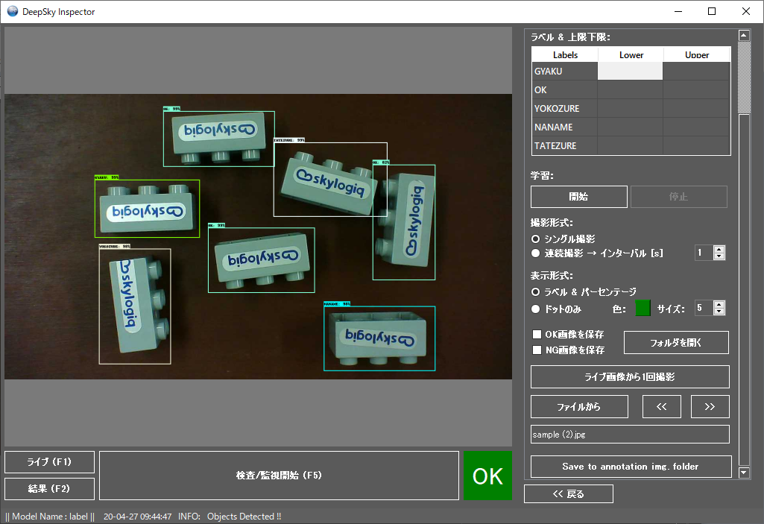Minimize the DeepSky Inspector window
Image resolution: width=764 pixels, height=524 pixels.
678,11
